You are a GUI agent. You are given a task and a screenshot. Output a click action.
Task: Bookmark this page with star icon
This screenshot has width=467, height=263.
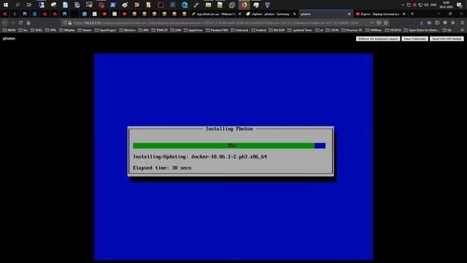click(x=386, y=23)
